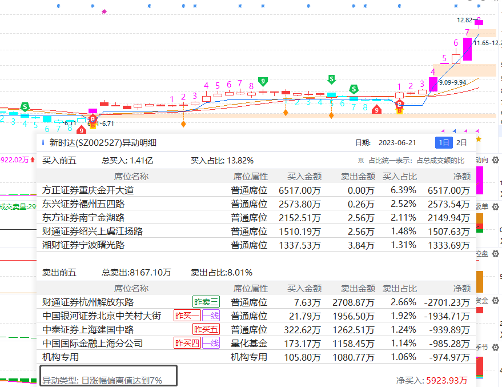The height and width of the screenshot is (387, 502).
Task: Open settings gear beside 动向 panel
Action: (495, 160)
